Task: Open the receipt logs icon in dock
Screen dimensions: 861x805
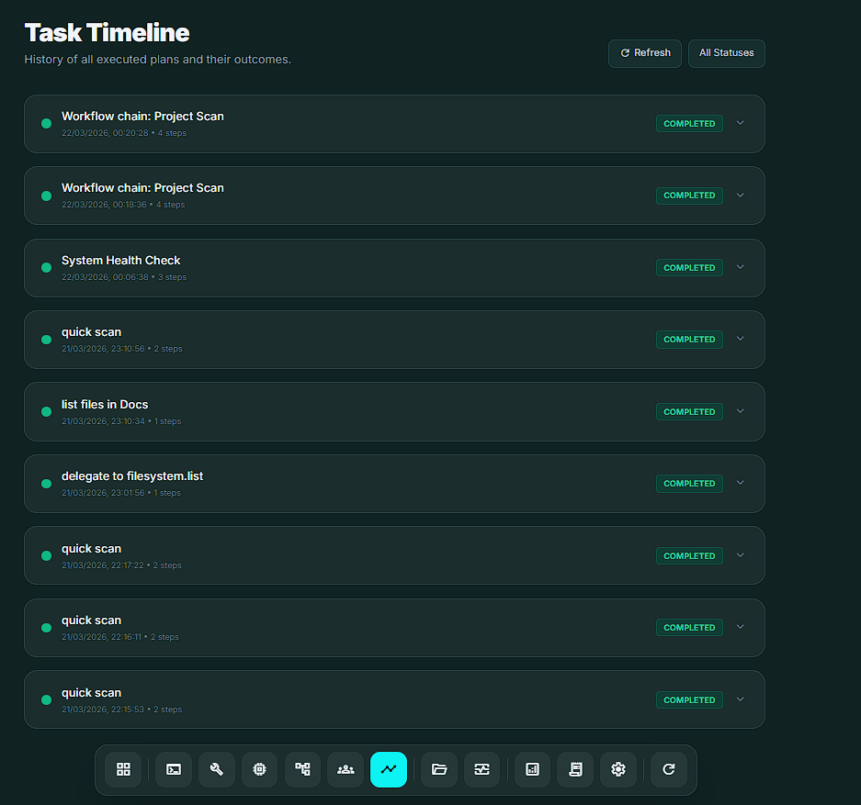Action: (x=575, y=769)
